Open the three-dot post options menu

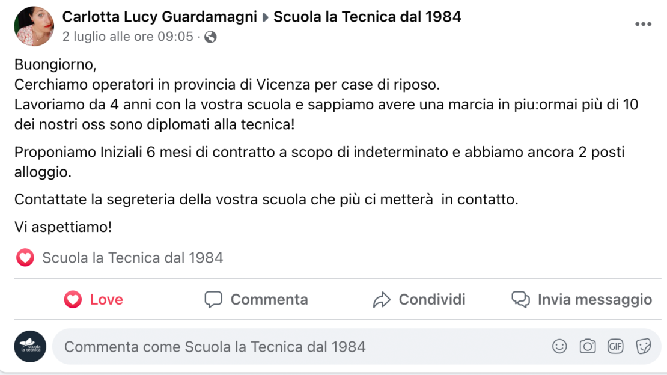click(x=642, y=24)
